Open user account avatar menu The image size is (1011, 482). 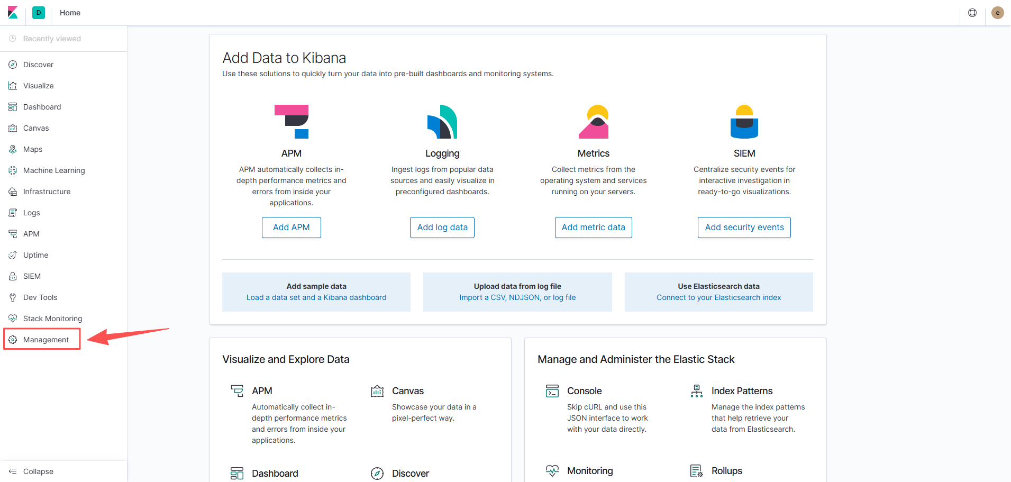tap(997, 13)
